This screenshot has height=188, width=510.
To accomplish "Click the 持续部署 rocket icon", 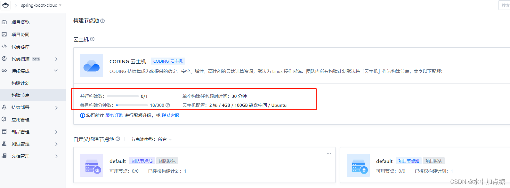I will coord(4,107).
